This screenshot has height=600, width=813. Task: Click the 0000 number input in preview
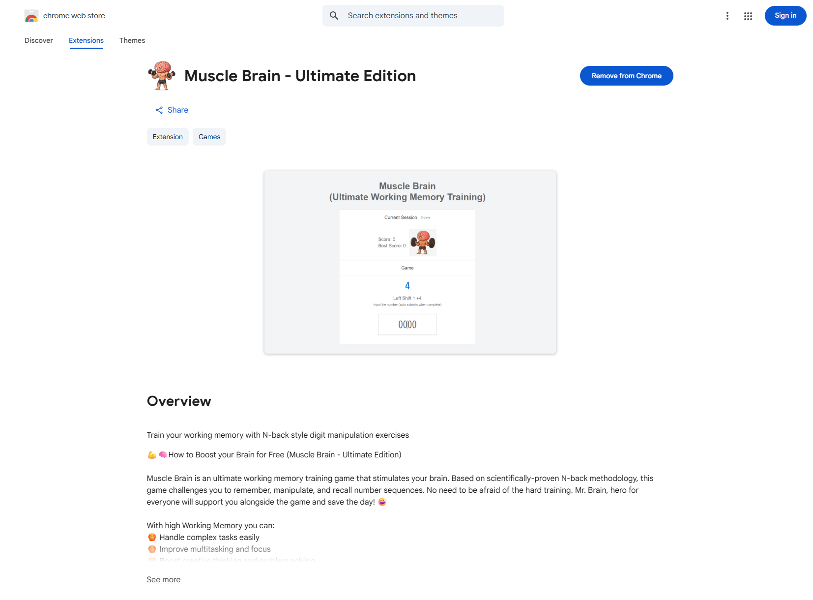coord(407,325)
